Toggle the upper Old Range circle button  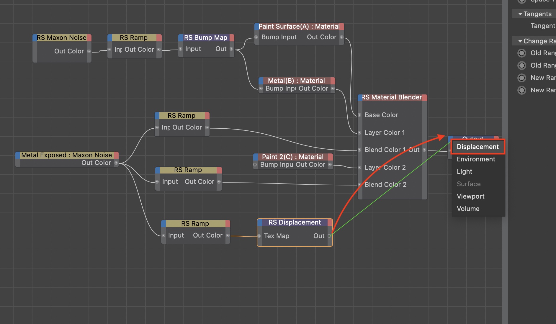point(522,53)
